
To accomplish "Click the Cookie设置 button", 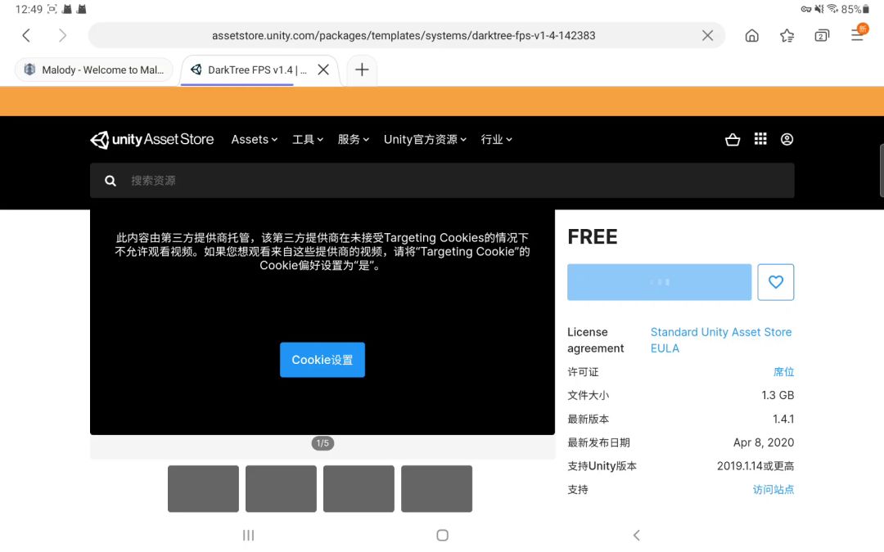I will [x=322, y=360].
